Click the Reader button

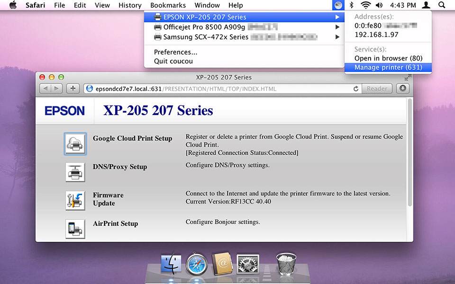point(377,89)
